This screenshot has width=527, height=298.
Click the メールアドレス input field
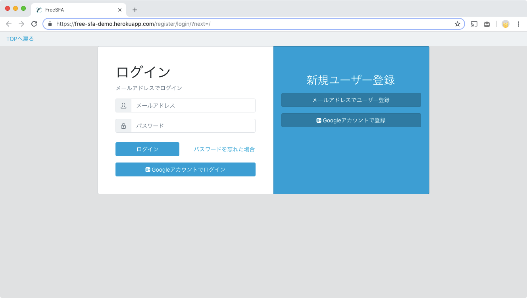193,106
